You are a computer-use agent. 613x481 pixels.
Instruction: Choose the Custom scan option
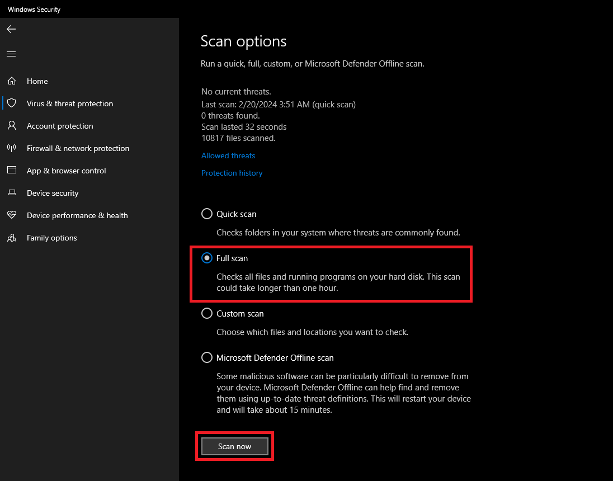206,313
